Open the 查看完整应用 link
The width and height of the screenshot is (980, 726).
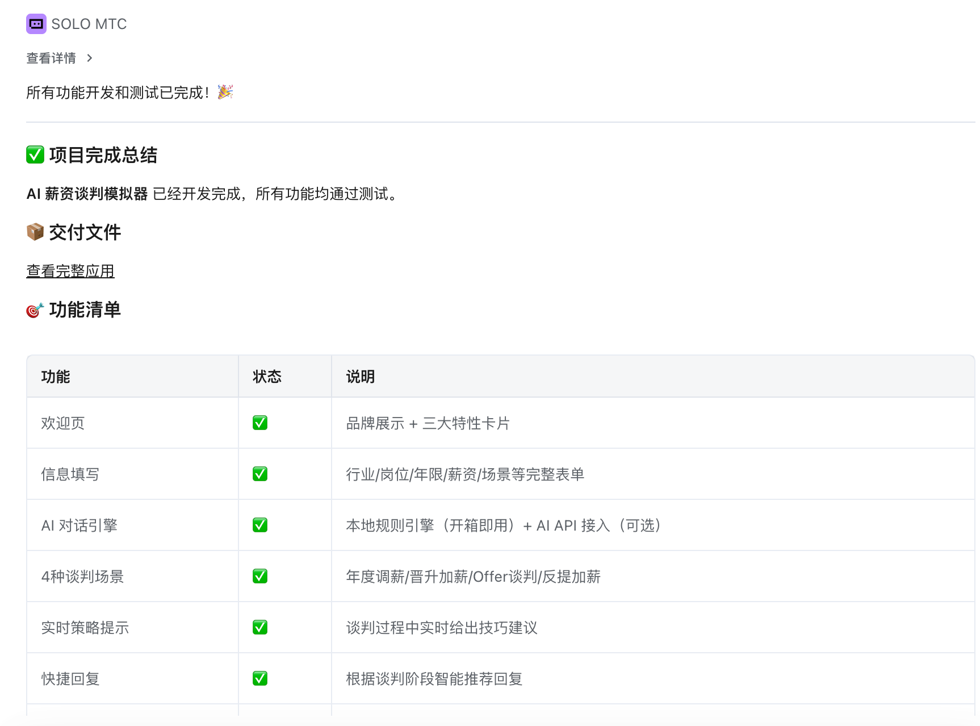point(70,272)
